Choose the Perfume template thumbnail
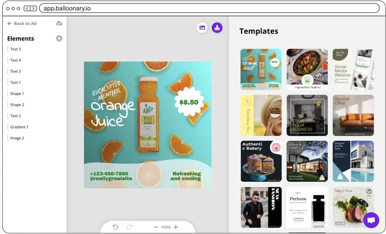The image size is (386, 234). tap(307, 207)
